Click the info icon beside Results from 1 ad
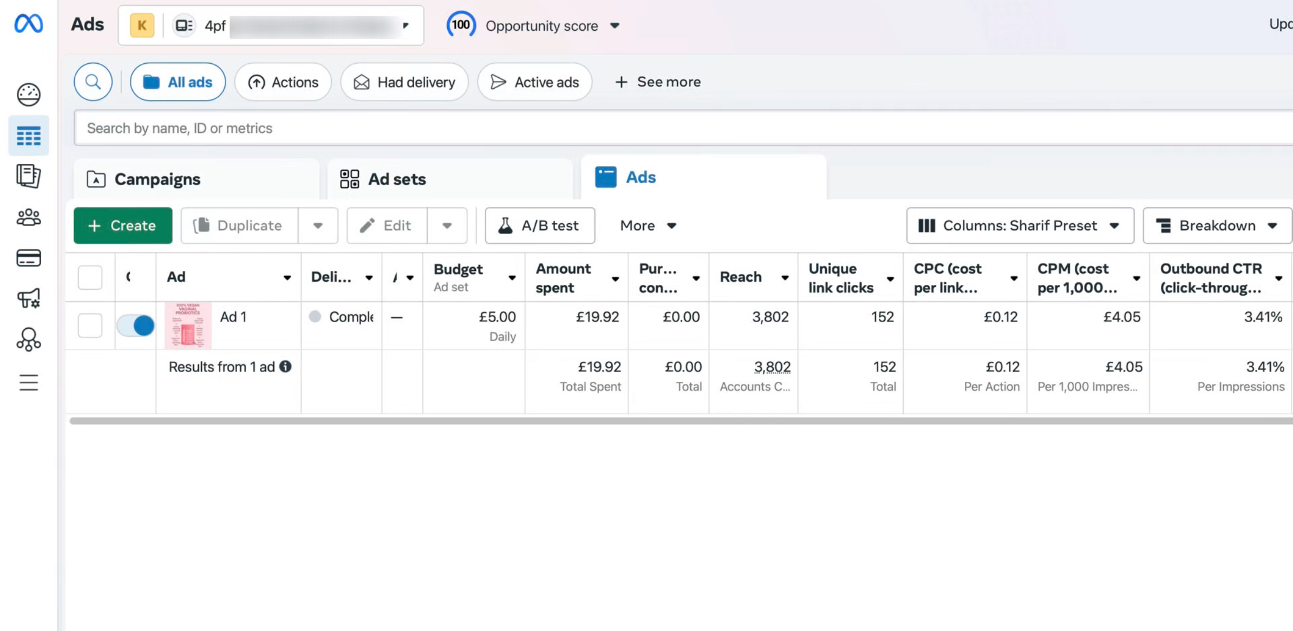 point(285,367)
